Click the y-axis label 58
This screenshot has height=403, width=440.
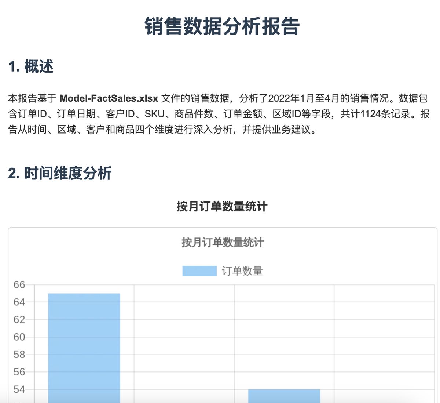(x=19, y=355)
